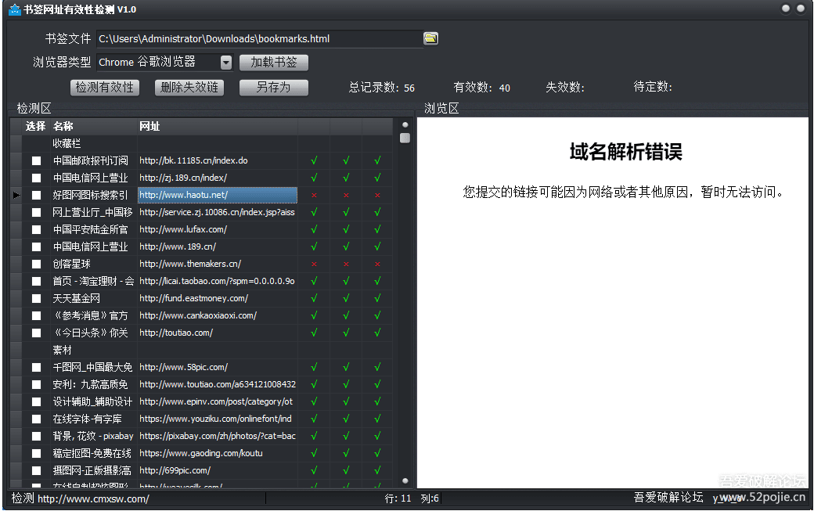Click the URL http://www.cankaoxiaoxi.com/
This screenshot has height=511, width=814.
(198, 315)
